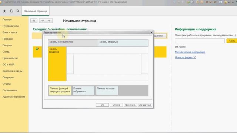Open Продажи section
237x133 pixels.
(x=7, y=39)
